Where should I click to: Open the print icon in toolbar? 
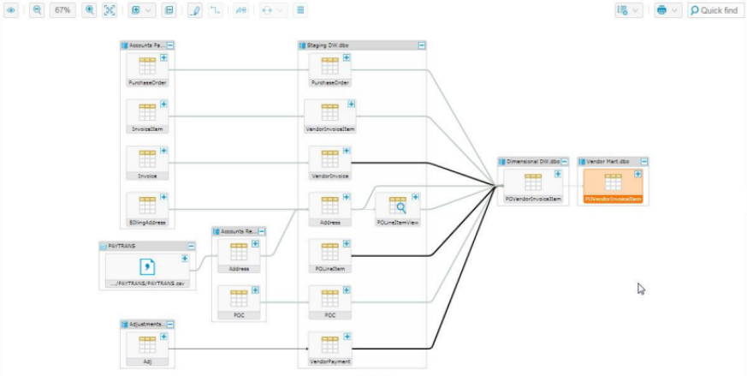tap(661, 10)
